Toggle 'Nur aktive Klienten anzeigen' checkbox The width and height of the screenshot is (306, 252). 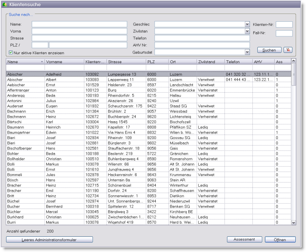11,53
